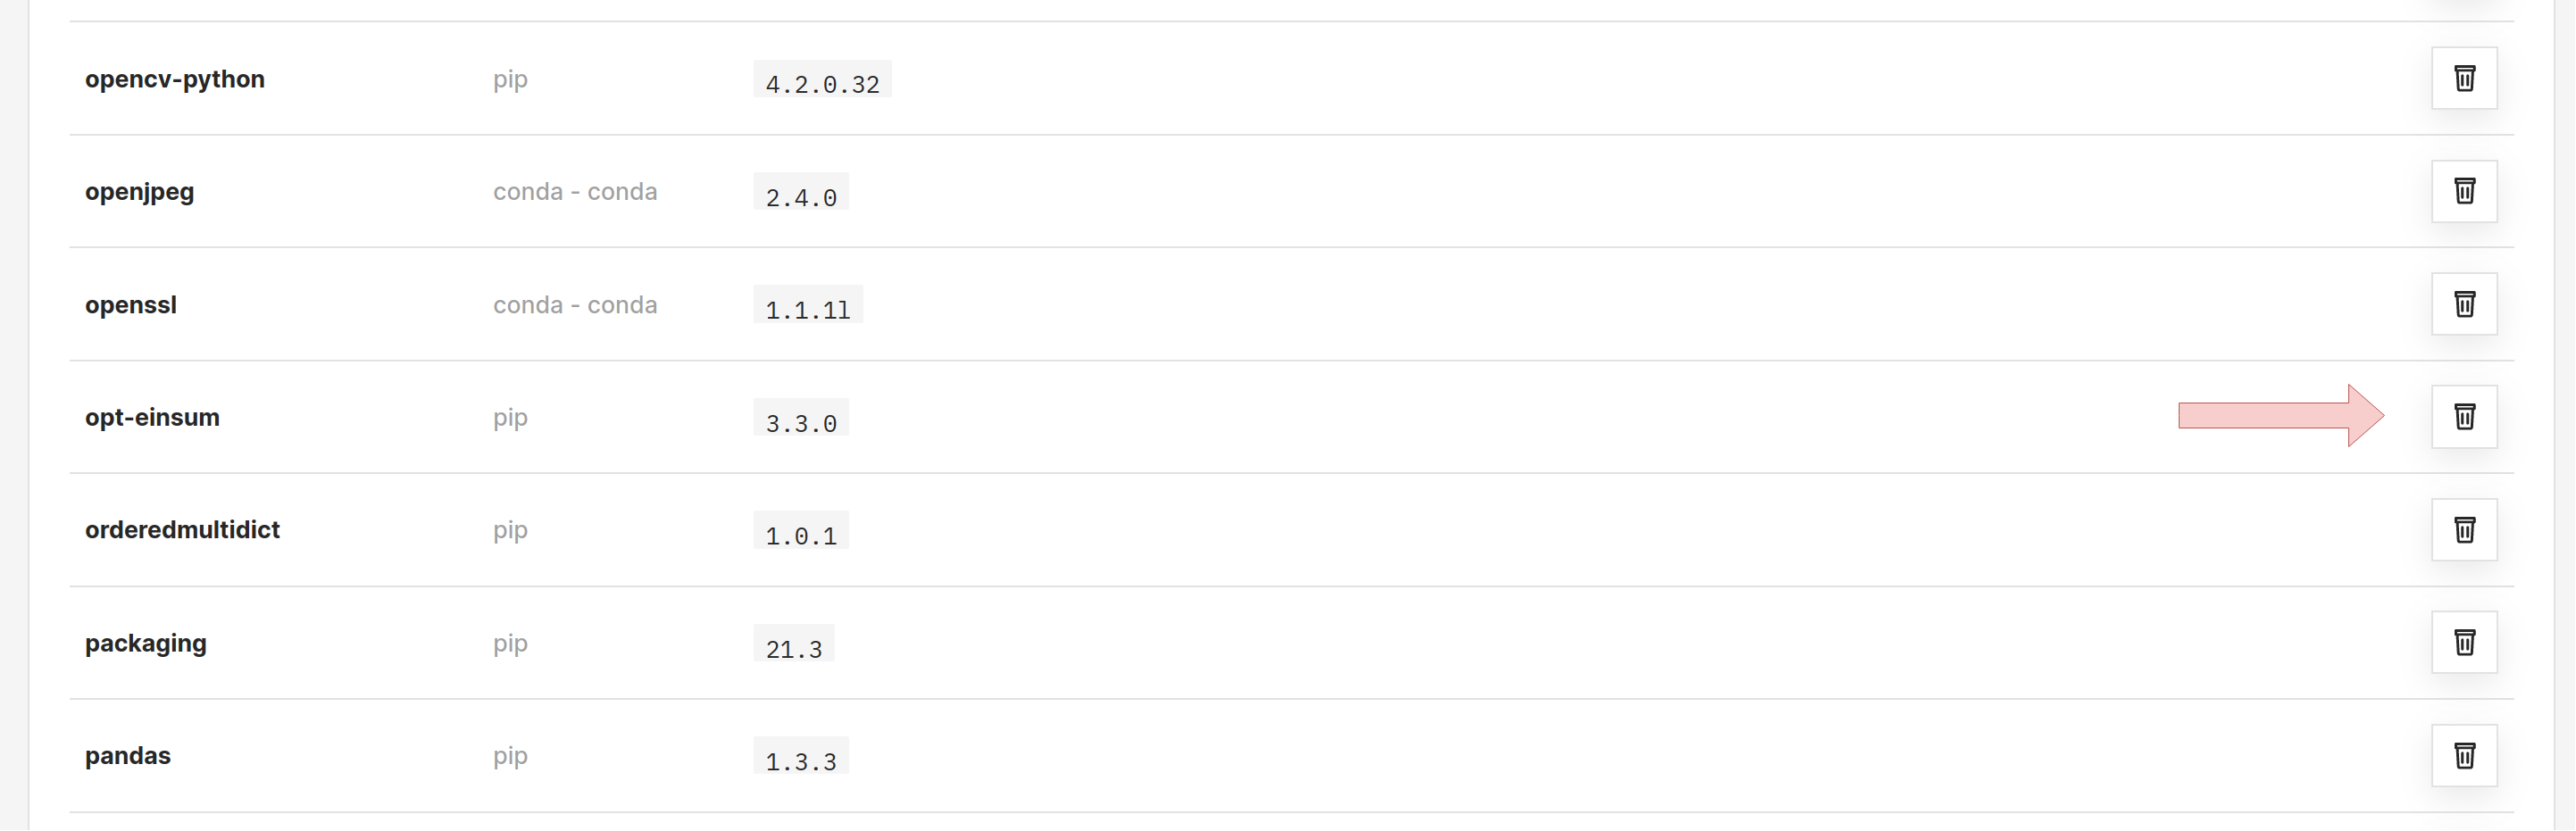
Task: Select the orderedmultidict package name
Action: tap(182, 530)
